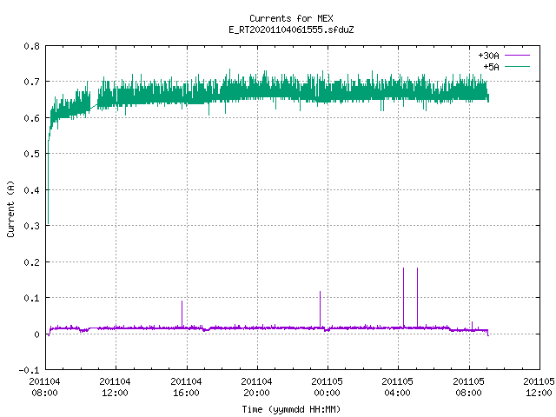Click the 0.6 y-axis tick label
556x417 pixels.
tap(31, 118)
